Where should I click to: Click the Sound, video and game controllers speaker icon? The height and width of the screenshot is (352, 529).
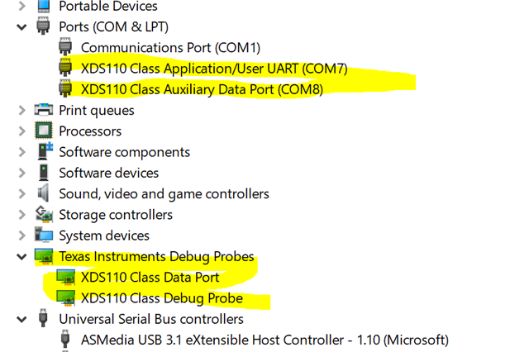pos(44,193)
